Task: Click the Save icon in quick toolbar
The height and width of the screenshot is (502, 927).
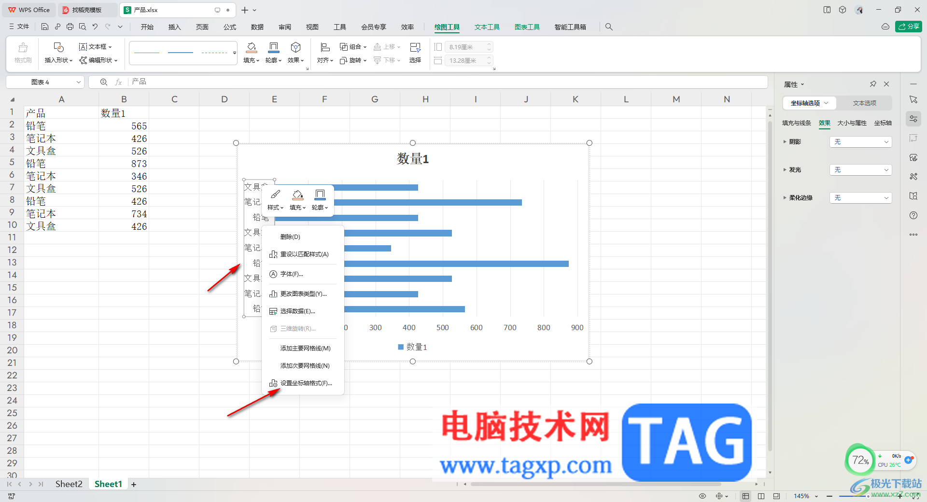Action: pos(45,27)
